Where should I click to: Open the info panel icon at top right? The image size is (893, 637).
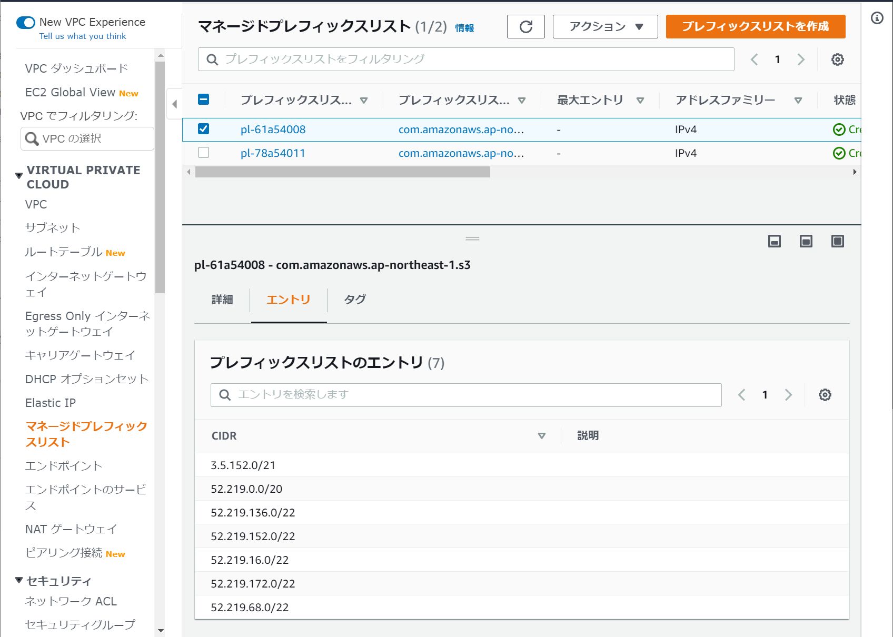click(x=877, y=18)
